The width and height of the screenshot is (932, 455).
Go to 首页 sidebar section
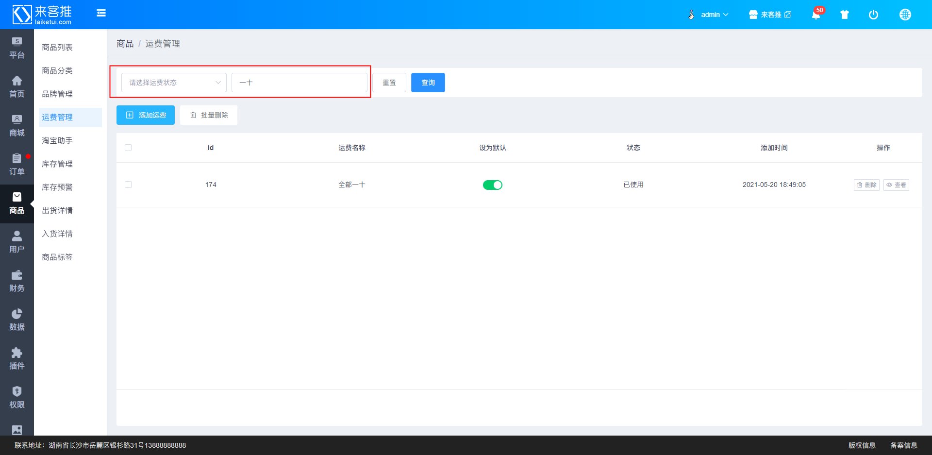click(17, 87)
